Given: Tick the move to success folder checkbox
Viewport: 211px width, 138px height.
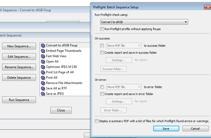Looking at the screenshot, I should (102, 46).
